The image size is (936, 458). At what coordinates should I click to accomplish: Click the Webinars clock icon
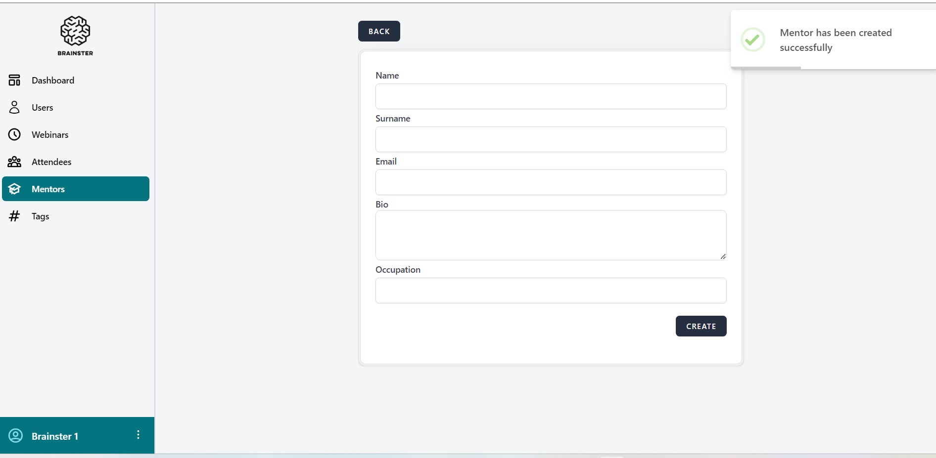[14, 134]
